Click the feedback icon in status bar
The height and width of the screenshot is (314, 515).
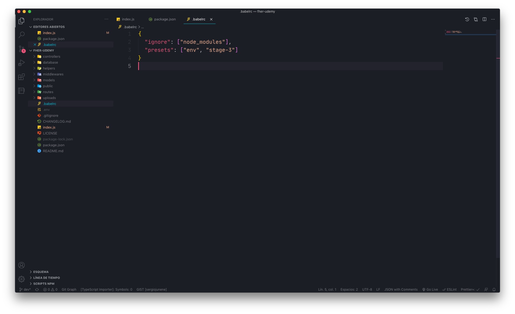(486, 290)
